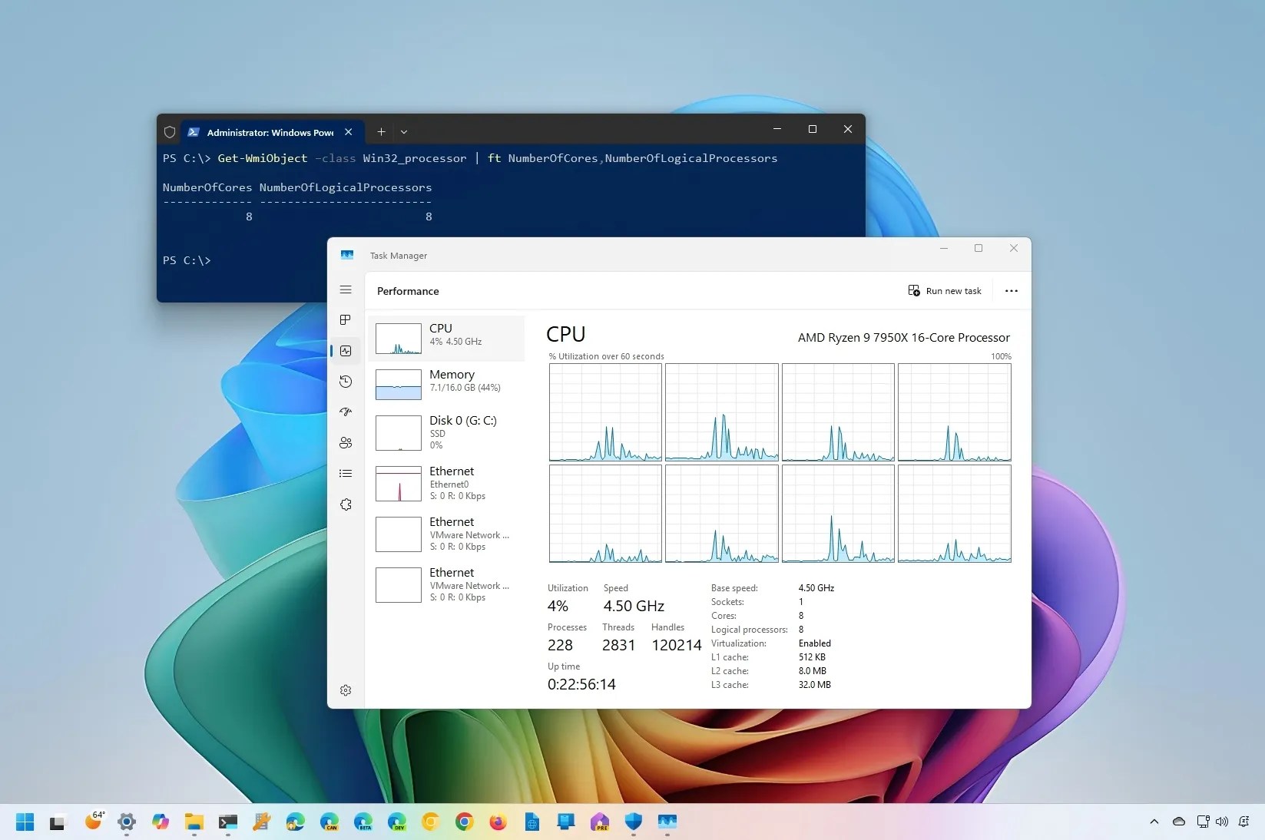This screenshot has height=840, width=1265.
Task: Open the Services page in Task Manager
Action: [345, 504]
